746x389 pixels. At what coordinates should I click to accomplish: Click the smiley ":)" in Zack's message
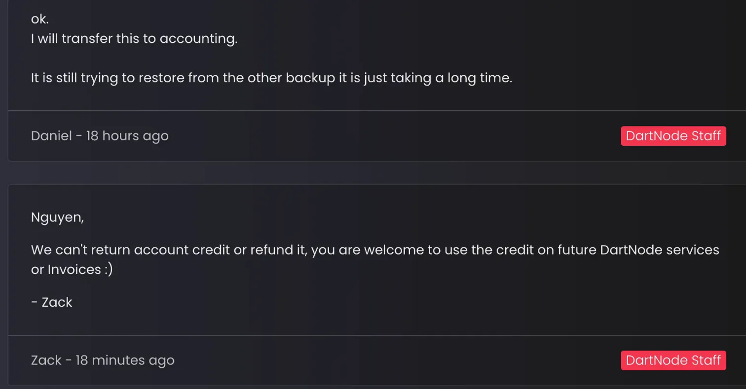point(109,269)
